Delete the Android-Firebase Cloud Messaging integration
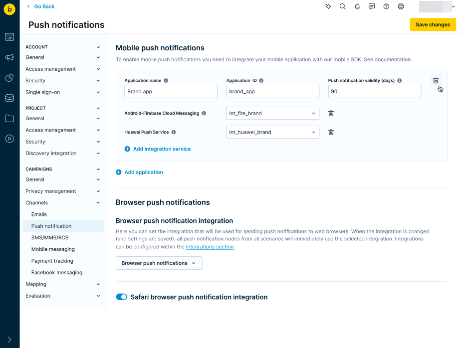The image size is (462, 348). click(331, 113)
